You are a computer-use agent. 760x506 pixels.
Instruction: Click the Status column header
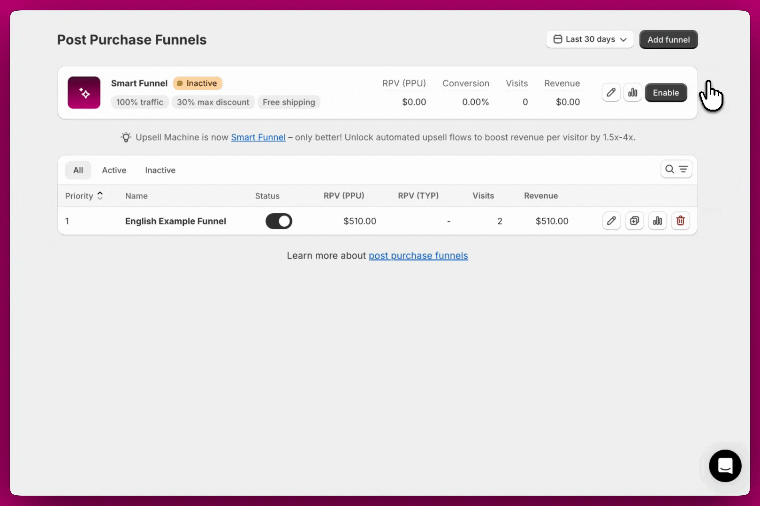[x=267, y=196]
